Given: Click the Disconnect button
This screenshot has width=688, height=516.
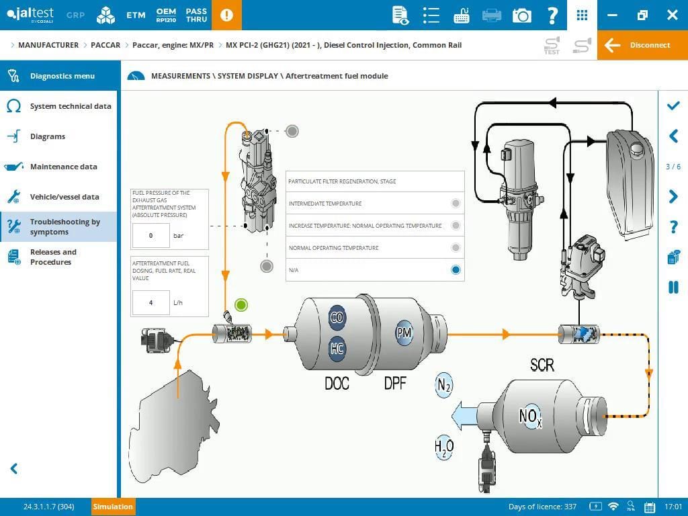Looking at the screenshot, I should pos(642,45).
